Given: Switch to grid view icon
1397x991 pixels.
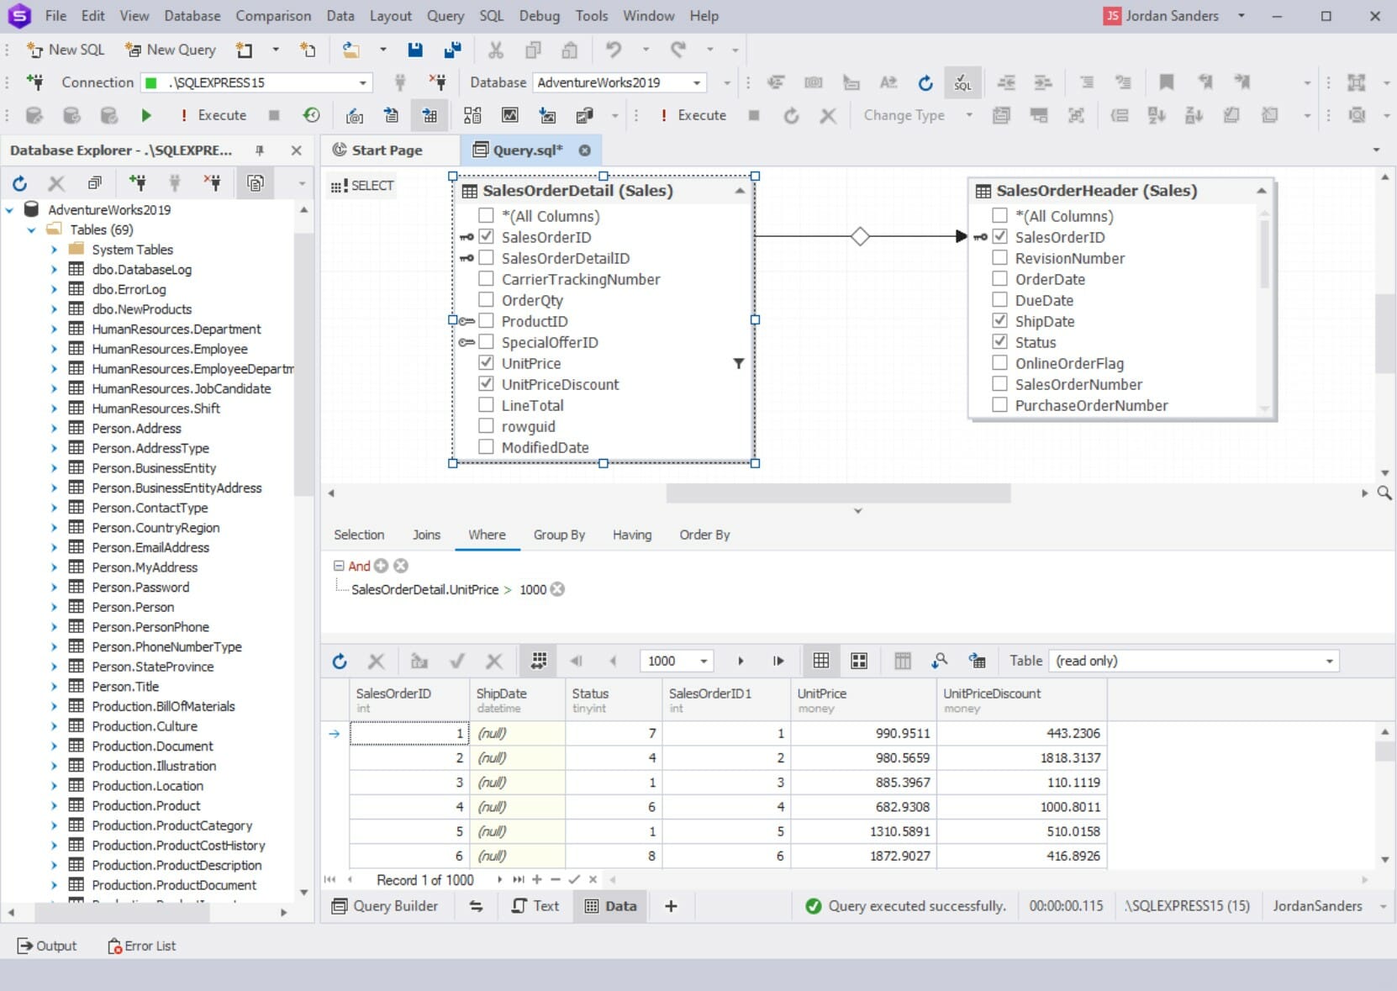Looking at the screenshot, I should tap(821, 661).
